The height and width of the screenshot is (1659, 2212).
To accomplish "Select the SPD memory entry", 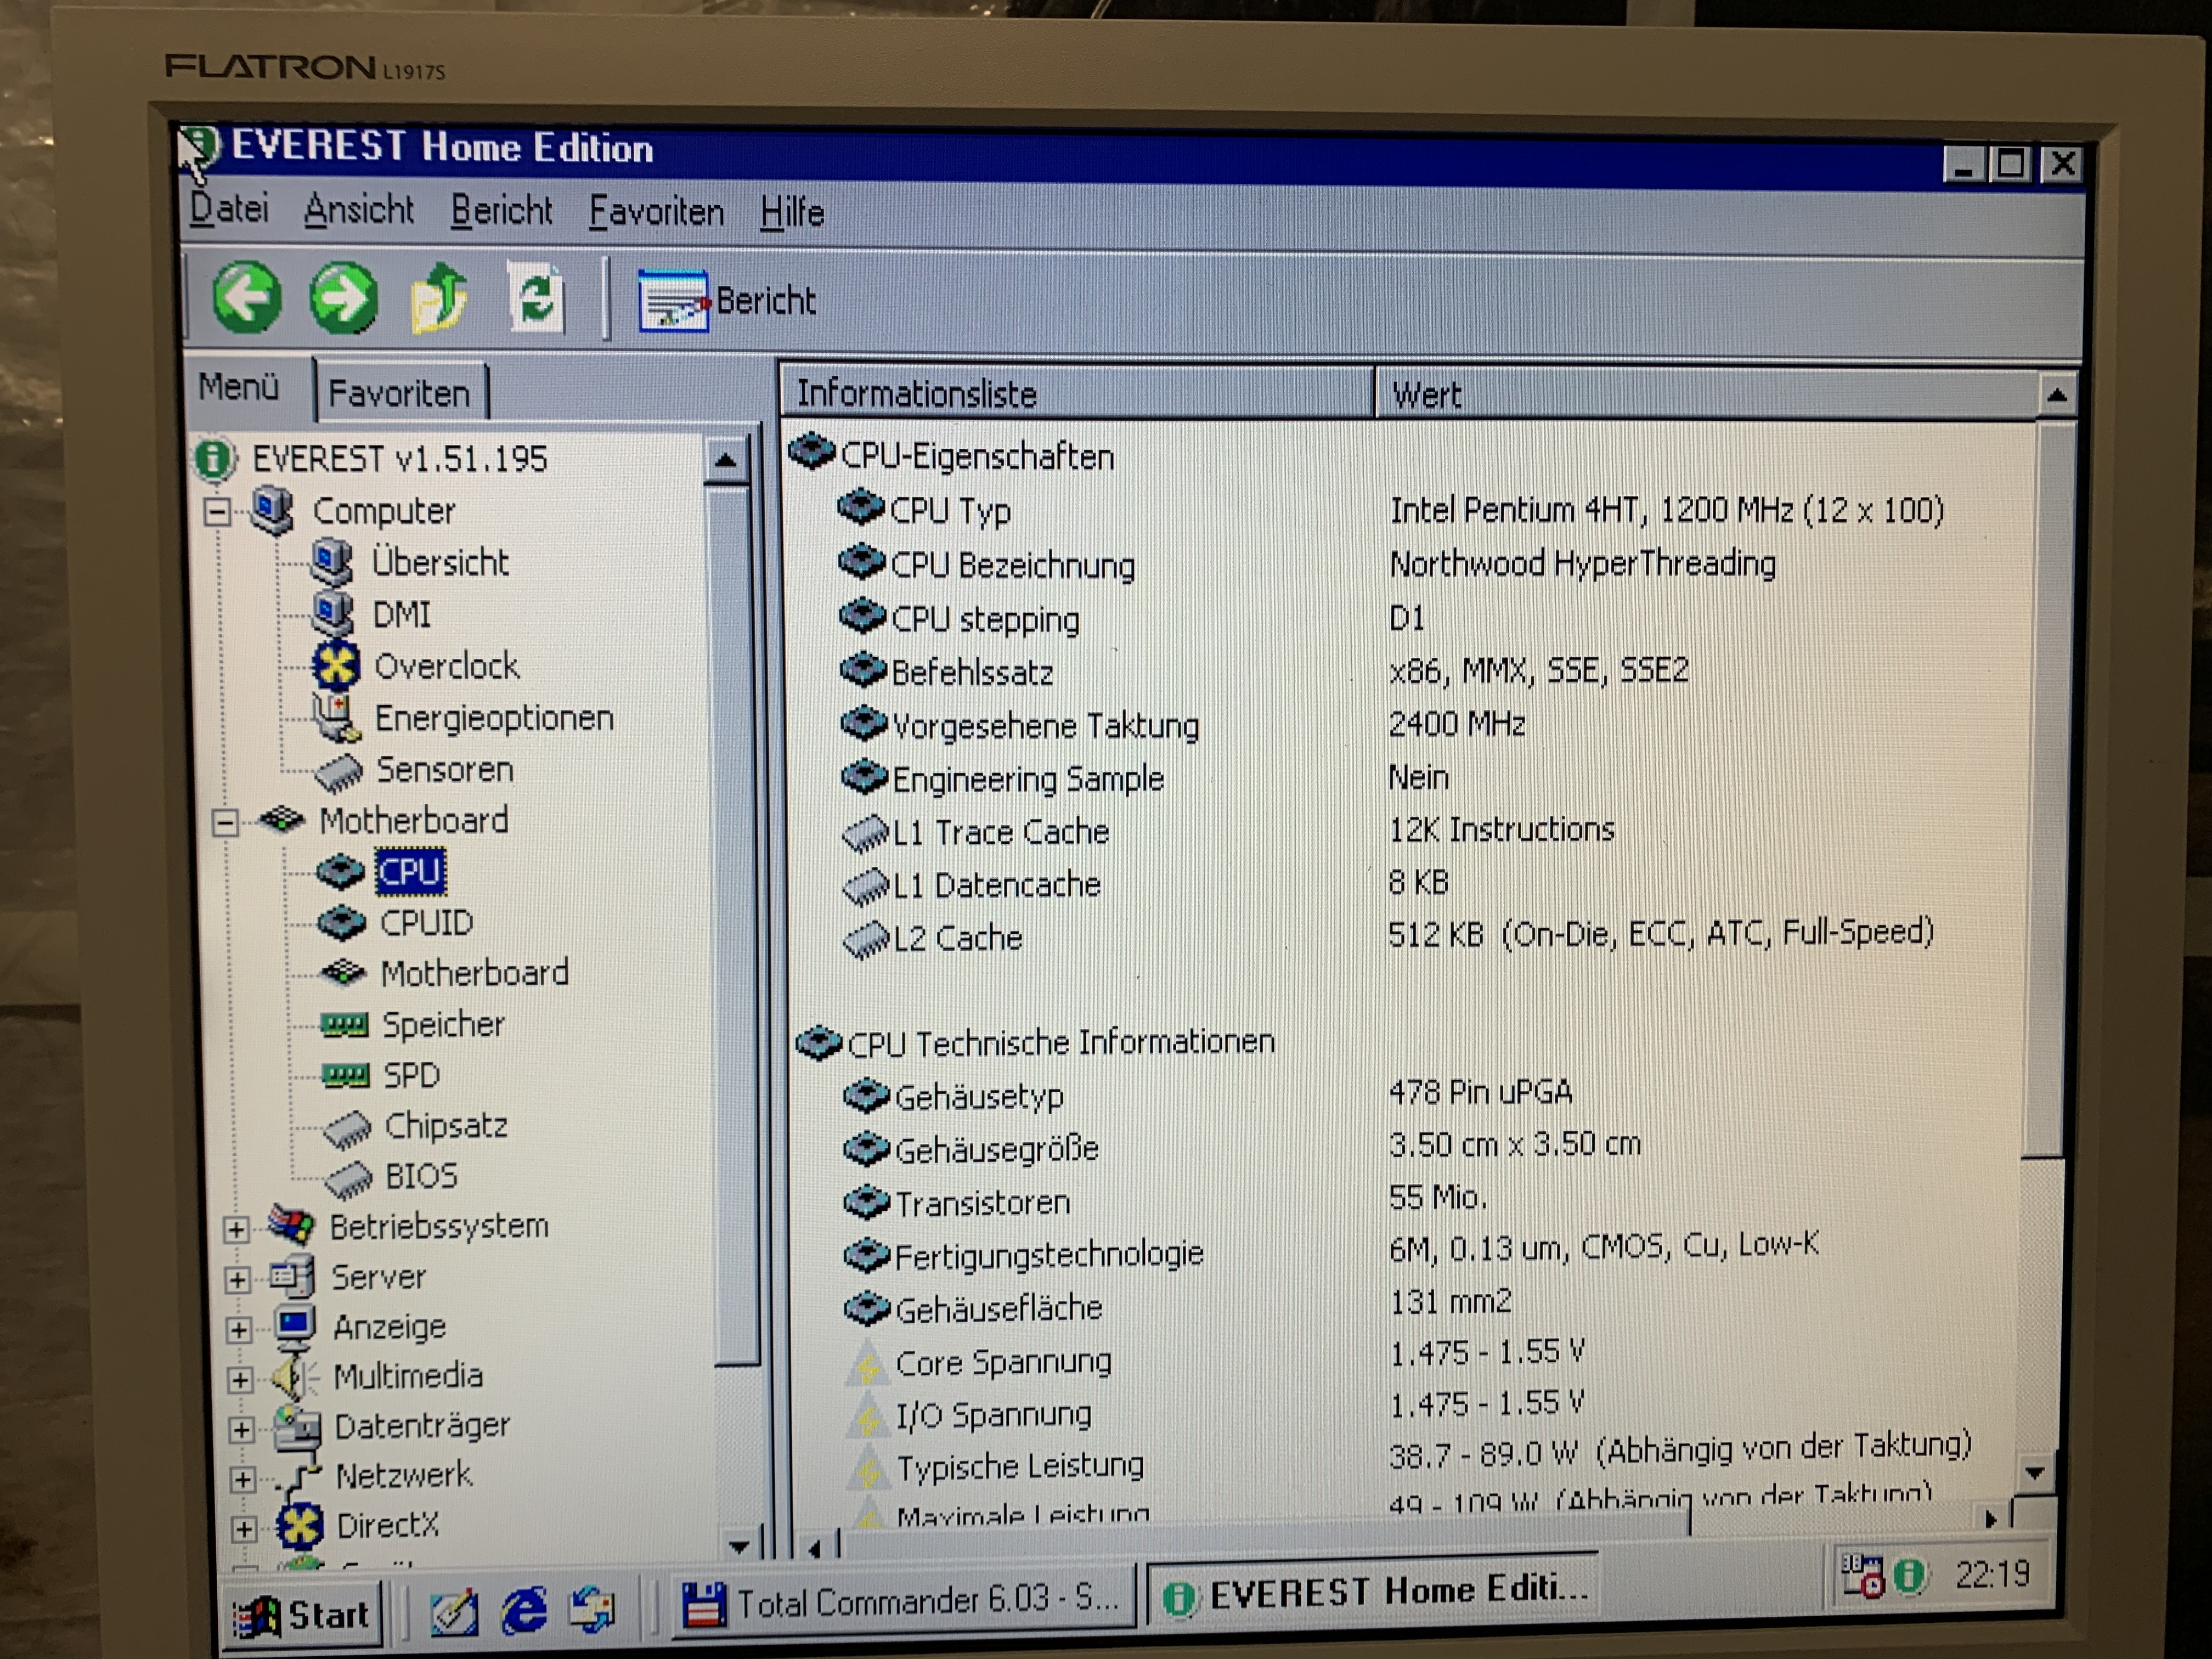I will point(411,1075).
